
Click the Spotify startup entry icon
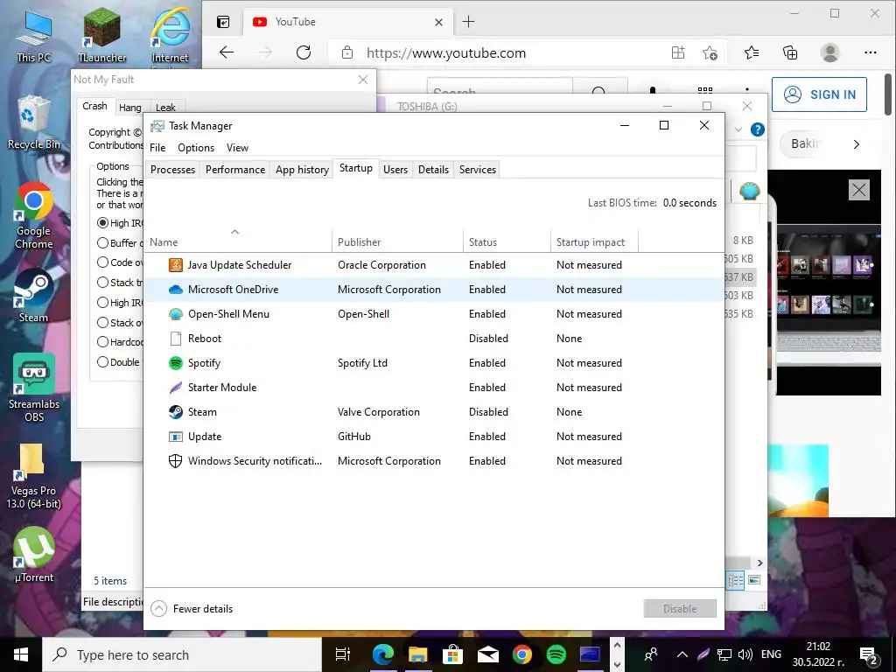176,363
